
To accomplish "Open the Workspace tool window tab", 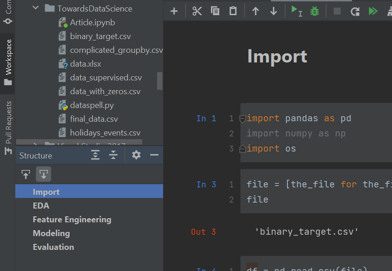I will point(8,62).
